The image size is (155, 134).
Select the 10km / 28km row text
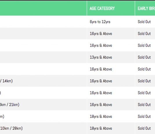(x=11, y=128)
